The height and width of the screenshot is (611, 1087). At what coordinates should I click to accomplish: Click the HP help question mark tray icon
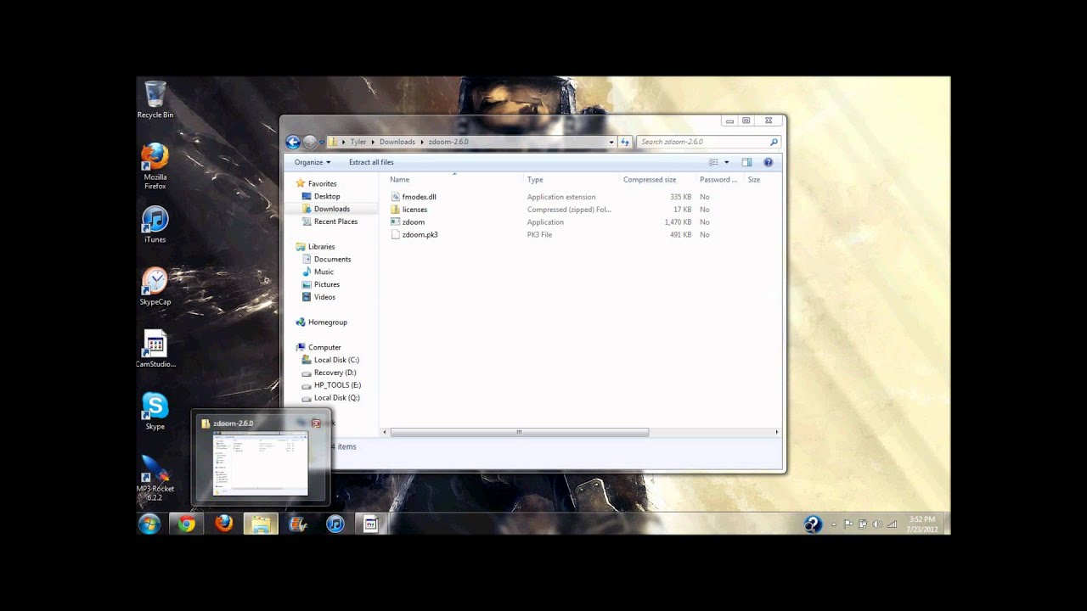tap(813, 524)
